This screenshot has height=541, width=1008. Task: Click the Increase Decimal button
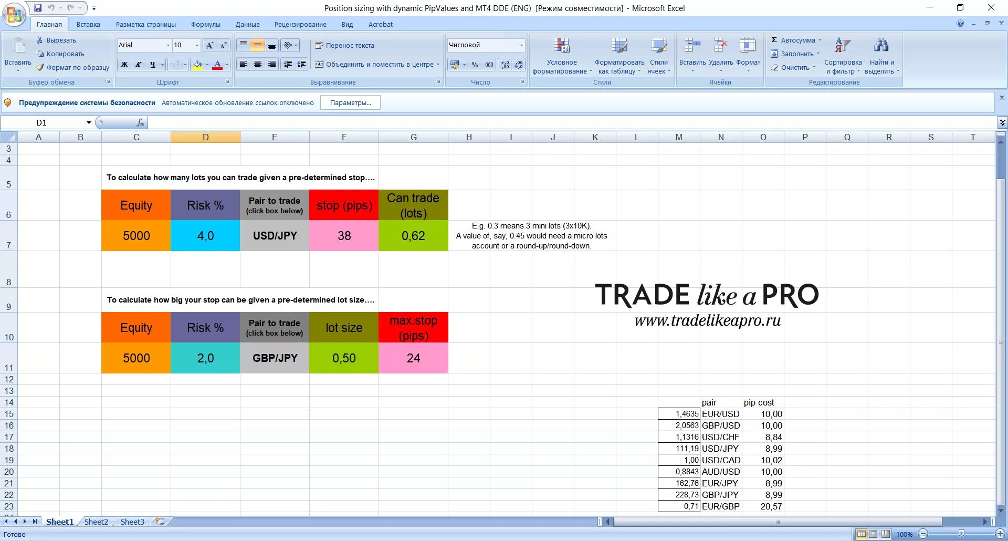(505, 65)
